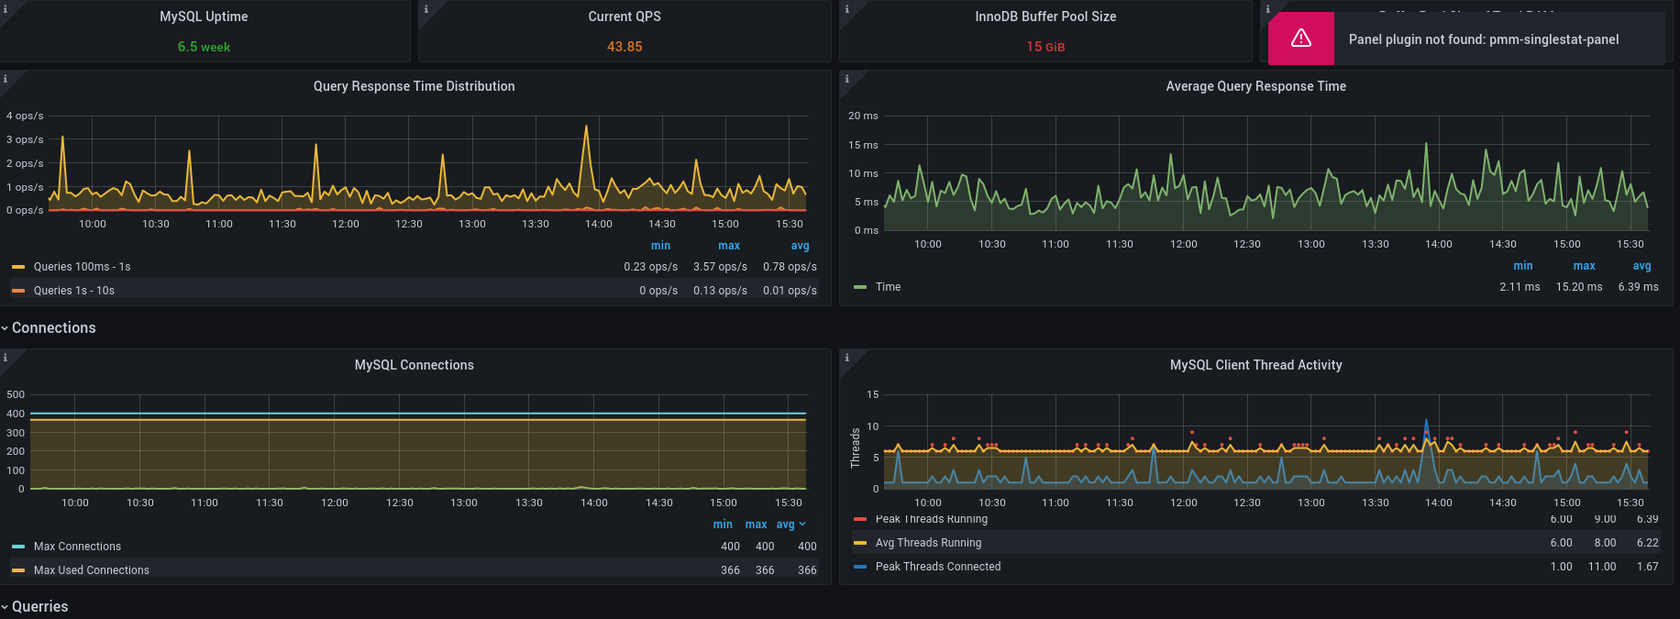Click info icon on MySQL Uptime panel
Viewport: 1680px width, 619px height.
(x=5, y=8)
